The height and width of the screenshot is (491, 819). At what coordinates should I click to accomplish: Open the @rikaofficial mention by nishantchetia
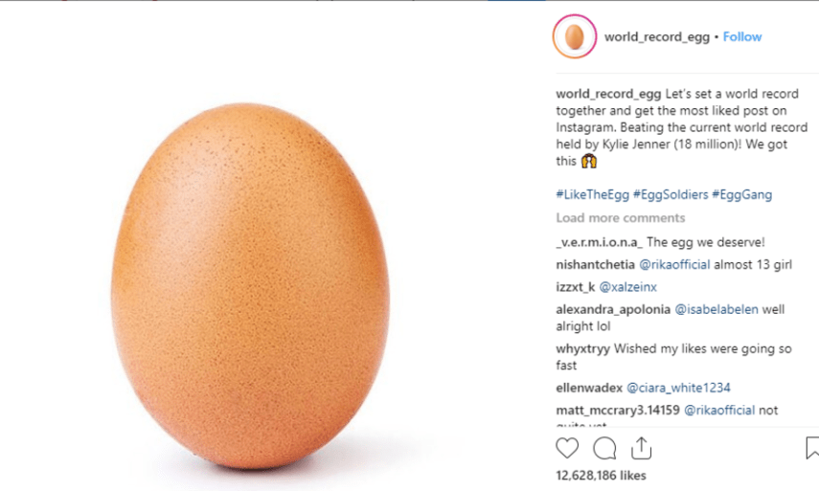tap(675, 264)
